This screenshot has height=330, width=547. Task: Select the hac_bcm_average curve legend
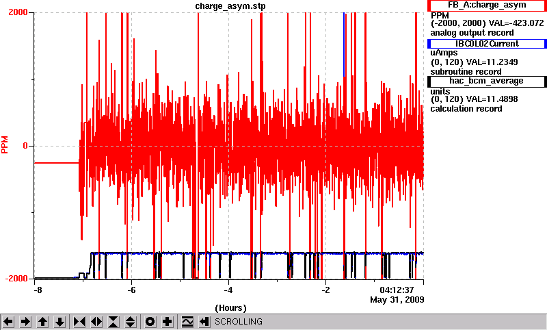(x=487, y=81)
